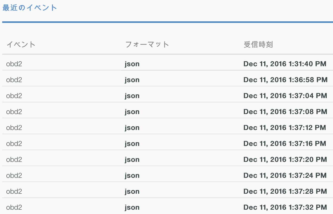Click the 最近のイベント heading
Image resolution: width=333 pixels, height=214 pixels.
coord(30,8)
